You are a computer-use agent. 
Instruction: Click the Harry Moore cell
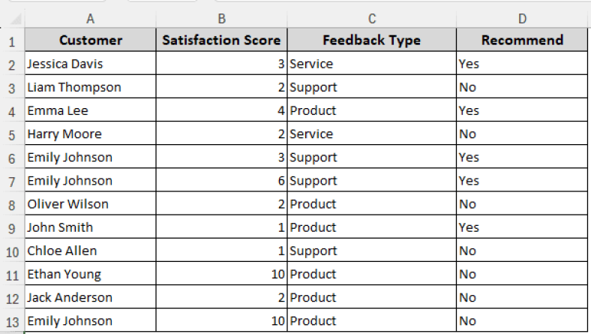pyautogui.click(x=91, y=134)
